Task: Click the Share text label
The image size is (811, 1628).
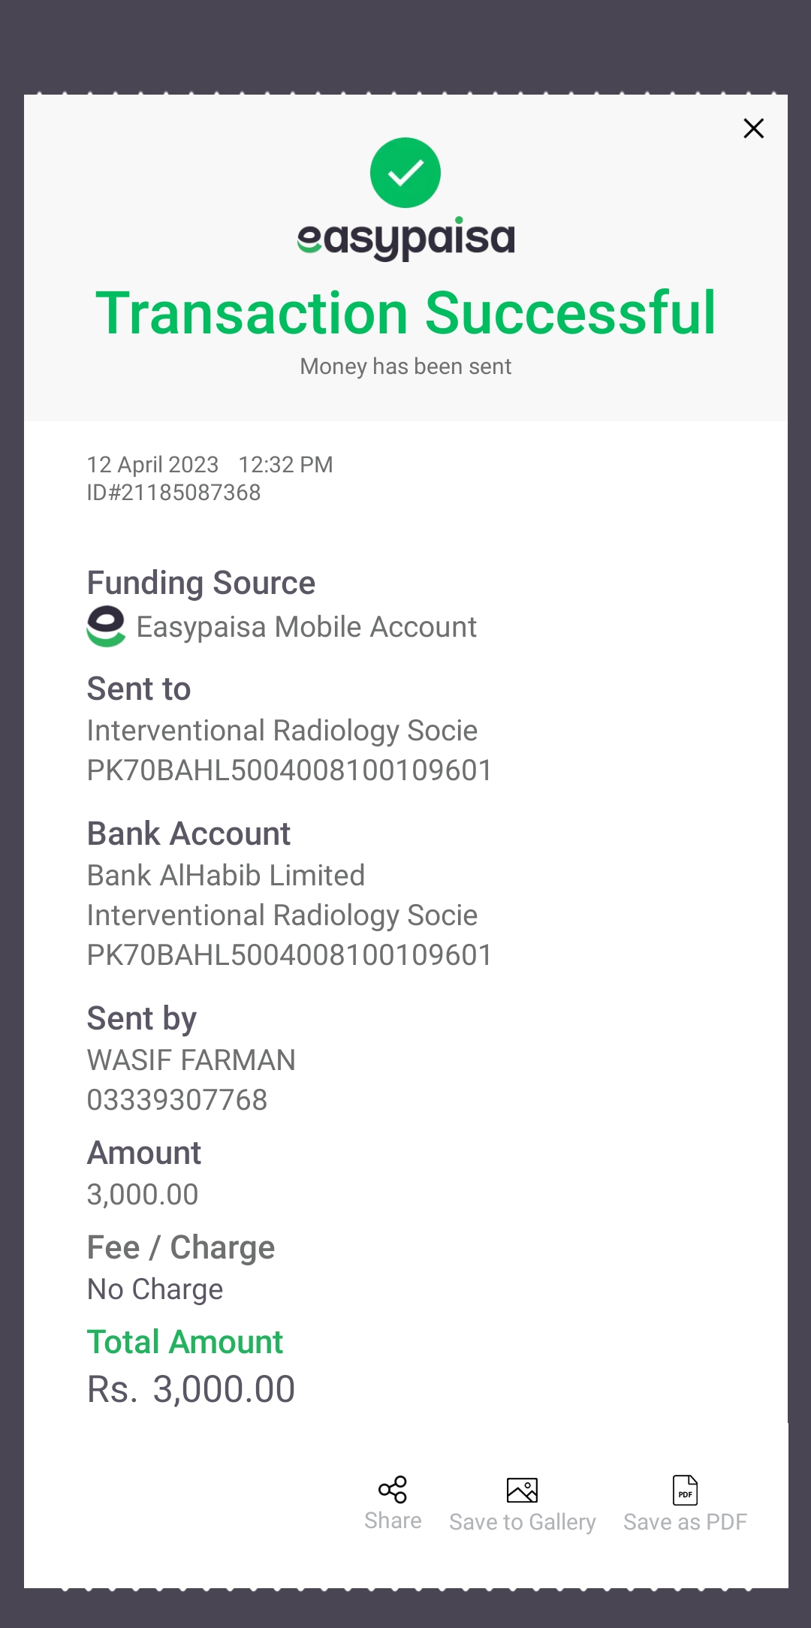Action: [x=393, y=1521]
